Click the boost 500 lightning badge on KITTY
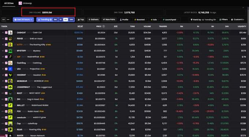The width and height of the screenshot is (249, 137). point(48,45)
